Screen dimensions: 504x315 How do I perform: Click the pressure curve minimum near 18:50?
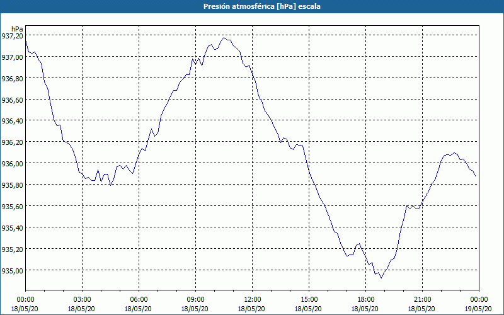[381, 278]
